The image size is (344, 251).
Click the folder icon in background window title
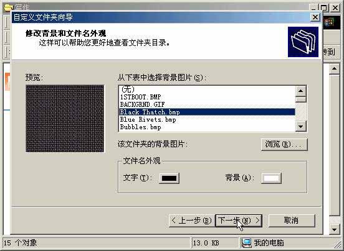tap(8, 7)
